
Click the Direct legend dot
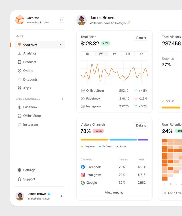[118, 147]
